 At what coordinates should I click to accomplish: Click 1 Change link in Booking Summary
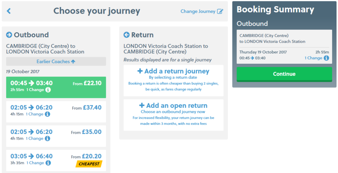click(313, 58)
